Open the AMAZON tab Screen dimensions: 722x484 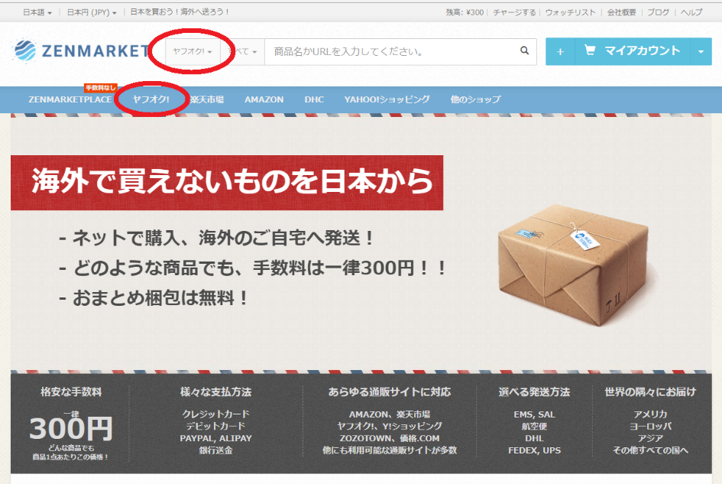[264, 99]
